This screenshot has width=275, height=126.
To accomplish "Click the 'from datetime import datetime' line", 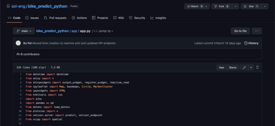I will click(47, 74).
